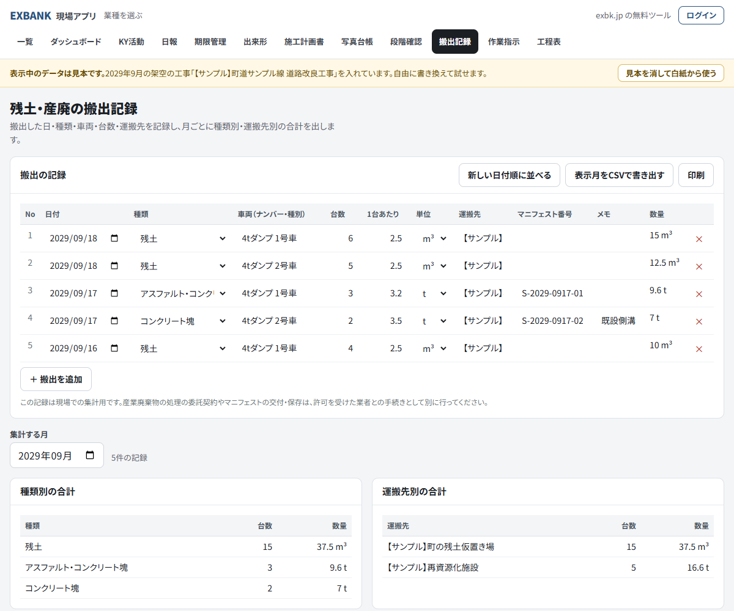
Task: Delete row 2 with the red X
Action: pos(699,266)
